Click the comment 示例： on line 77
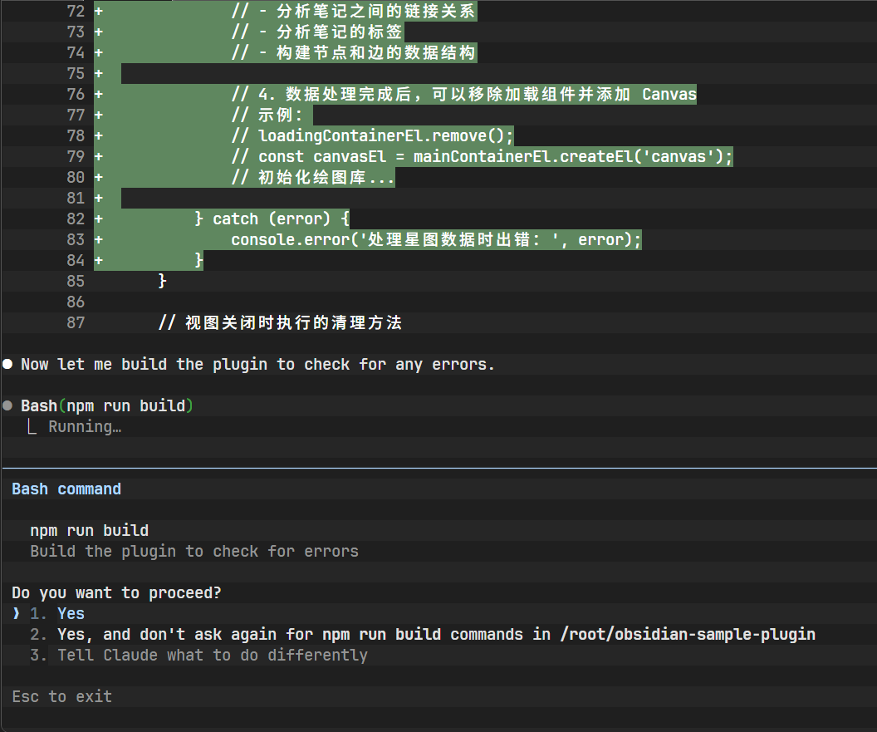 click(267, 115)
